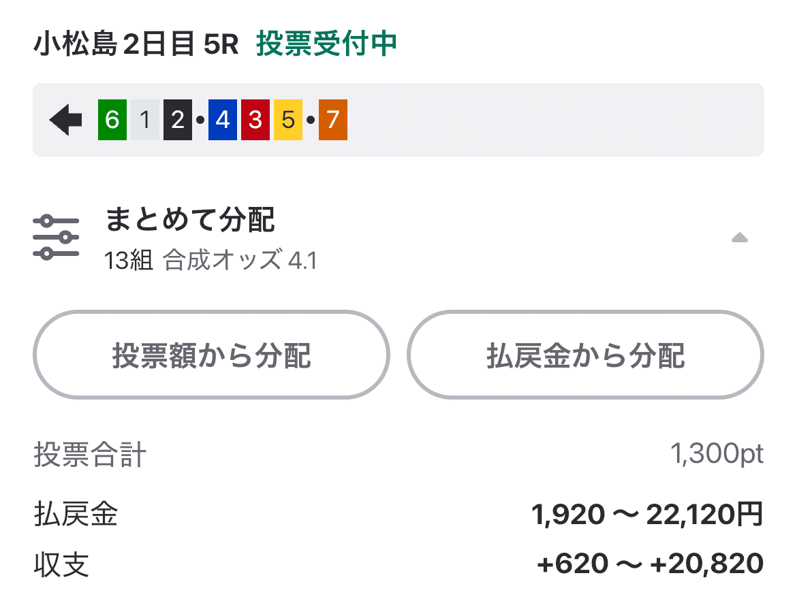Open the 5R race selector
Image resolution: width=797 pixels, height=599 pixels.
click(x=219, y=42)
